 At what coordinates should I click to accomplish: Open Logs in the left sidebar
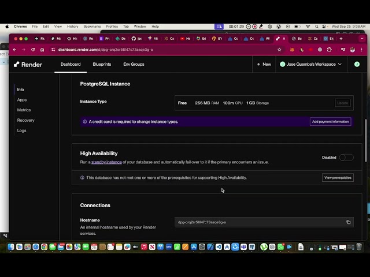21,130
